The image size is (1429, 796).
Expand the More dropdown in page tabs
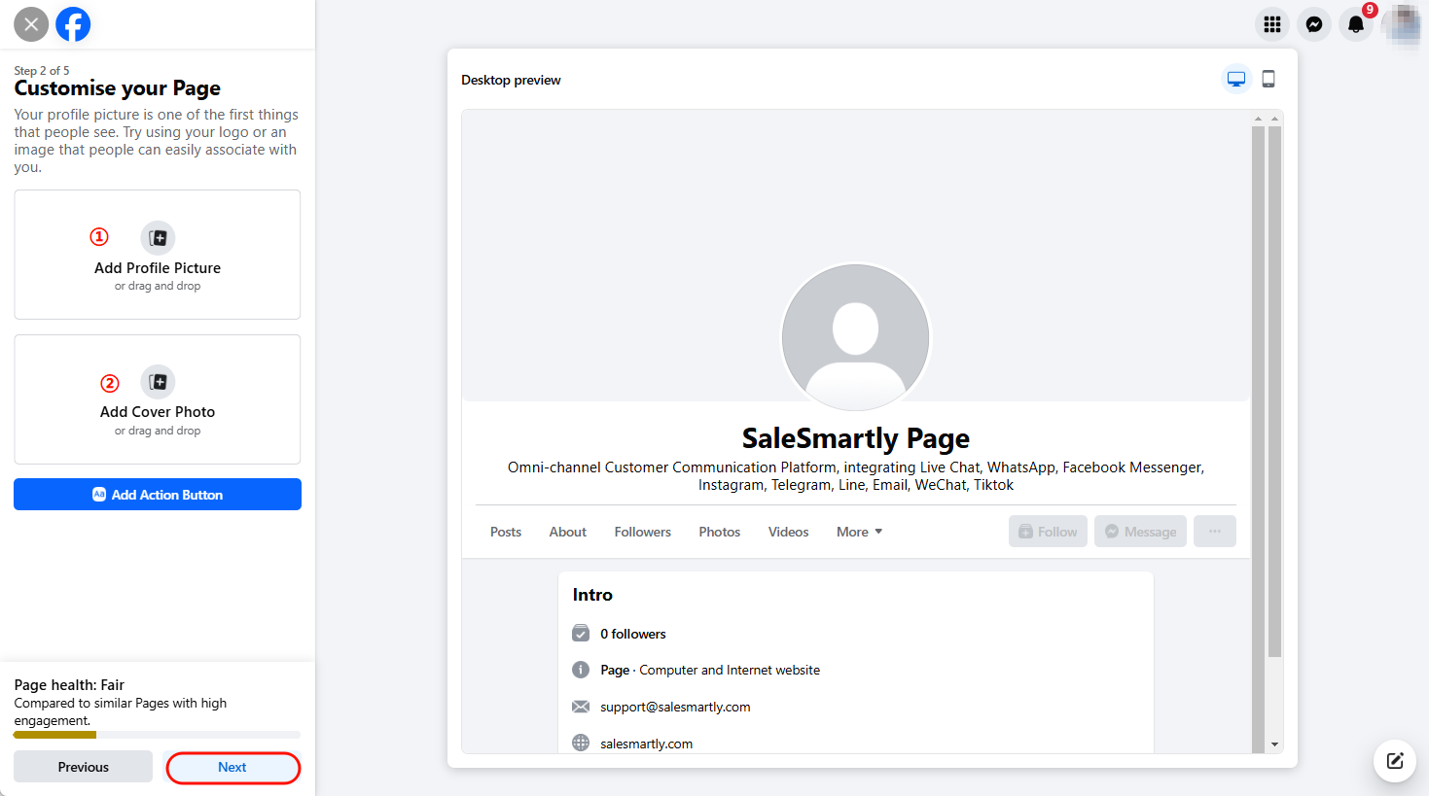tap(859, 532)
